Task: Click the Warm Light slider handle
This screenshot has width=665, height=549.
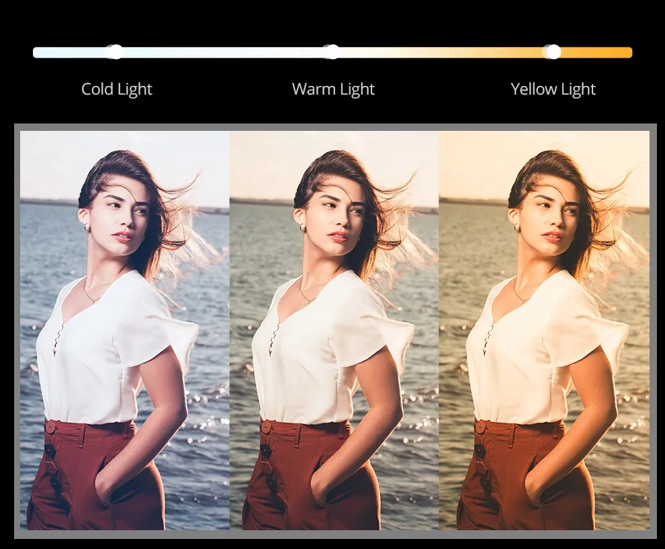Action: [330, 52]
